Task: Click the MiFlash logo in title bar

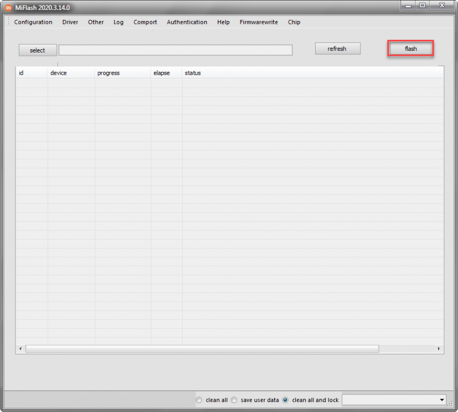Action: (8, 8)
